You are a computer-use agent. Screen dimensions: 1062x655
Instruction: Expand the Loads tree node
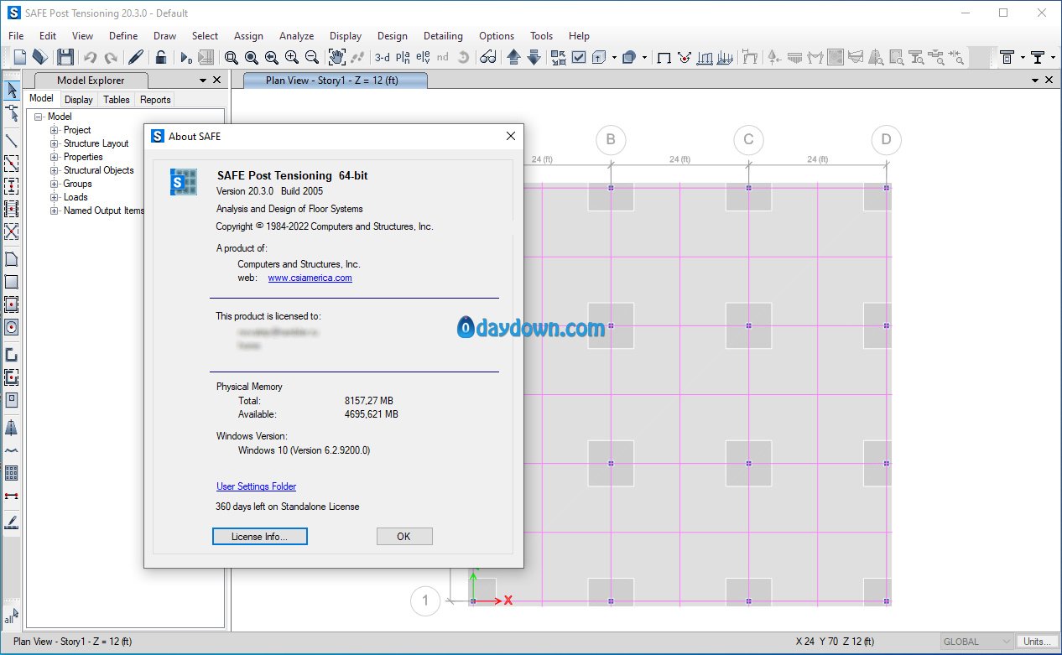click(55, 197)
